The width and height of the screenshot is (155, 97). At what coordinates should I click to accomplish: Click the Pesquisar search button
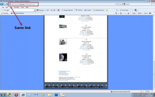click(x=41, y=10)
